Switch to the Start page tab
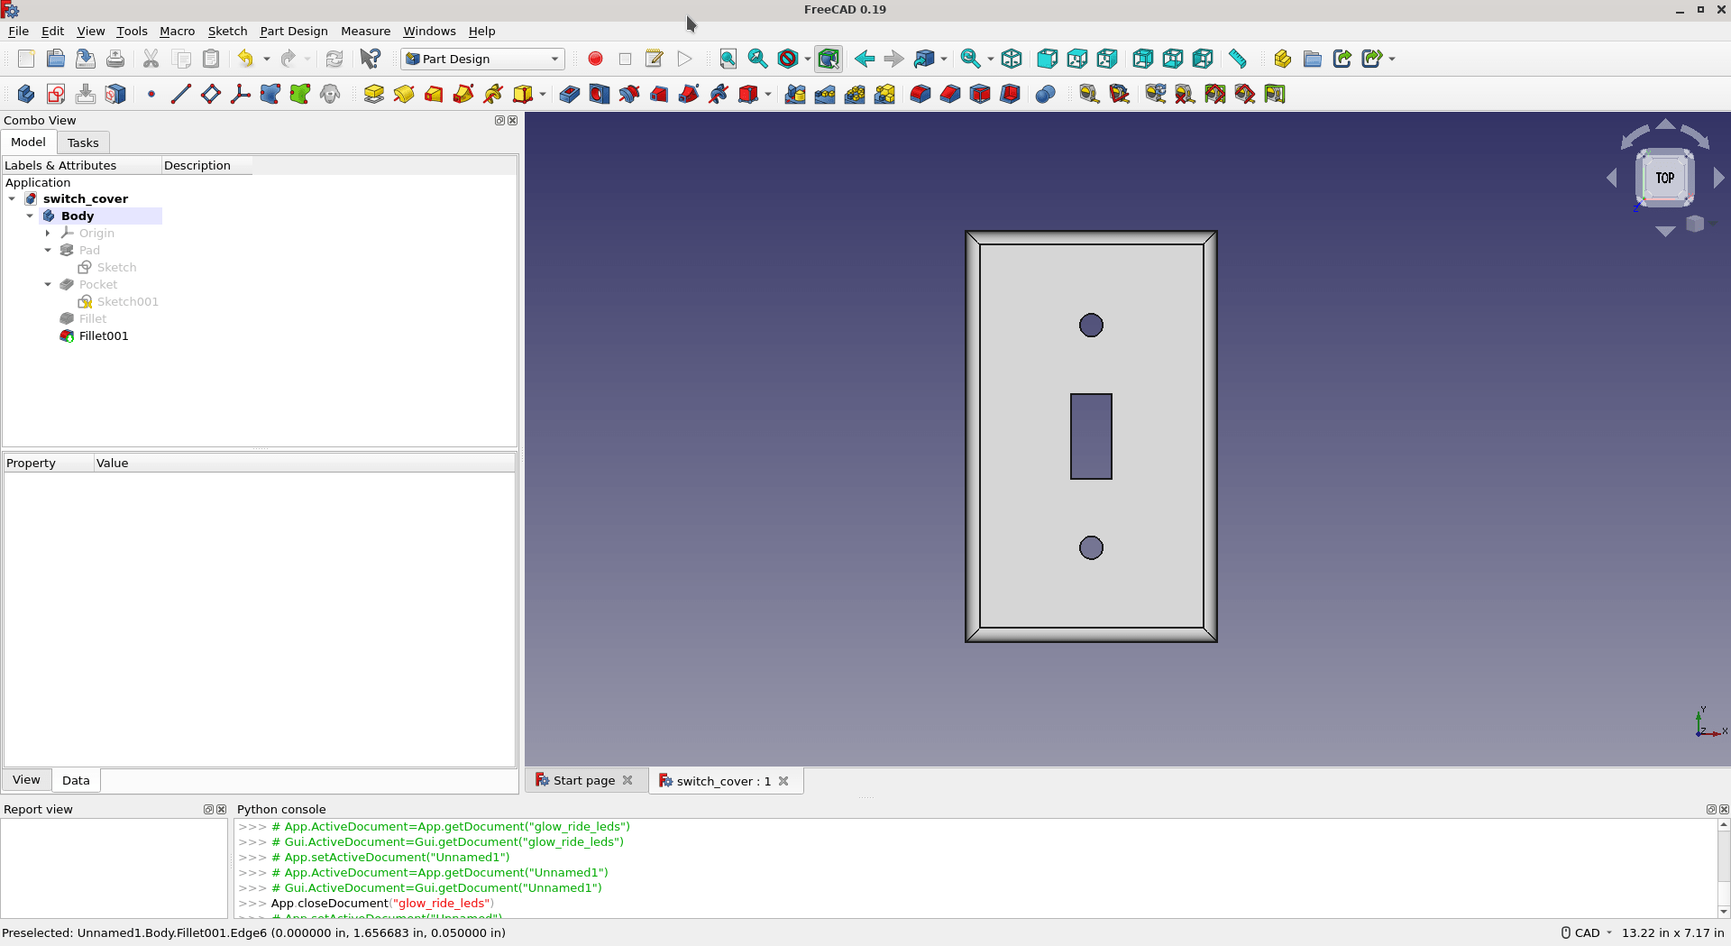 (584, 780)
